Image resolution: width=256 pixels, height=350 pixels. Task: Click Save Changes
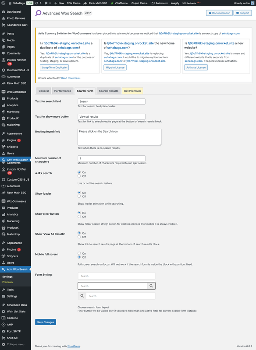point(46,322)
